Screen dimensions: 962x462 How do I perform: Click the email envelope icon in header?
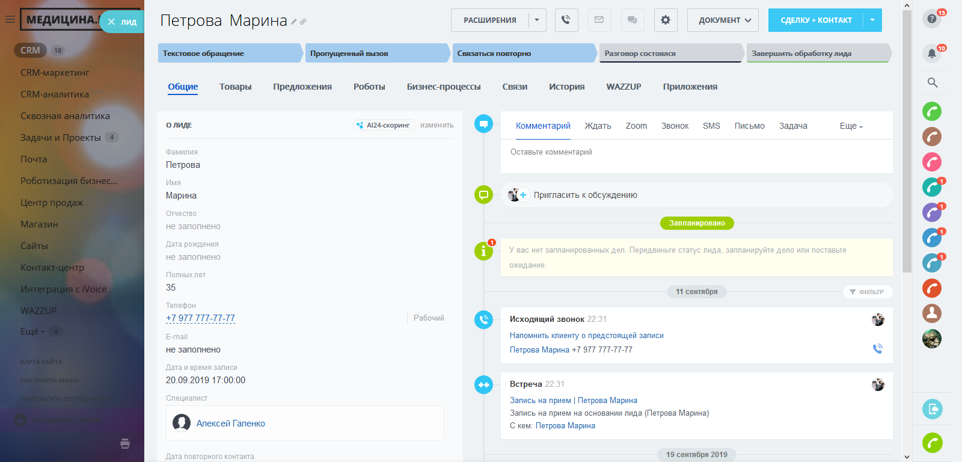pyautogui.click(x=599, y=20)
